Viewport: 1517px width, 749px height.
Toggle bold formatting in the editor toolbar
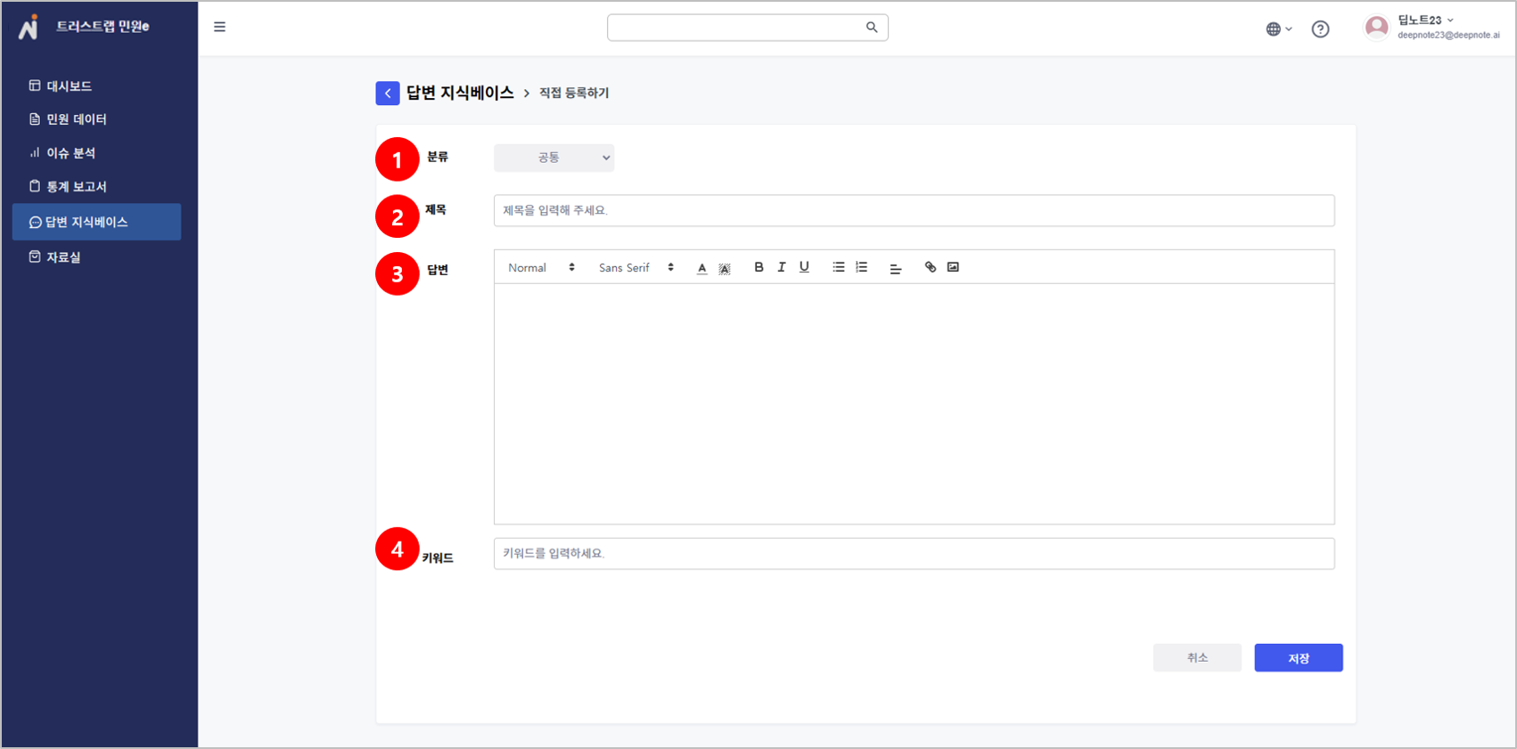pyautogui.click(x=758, y=267)
